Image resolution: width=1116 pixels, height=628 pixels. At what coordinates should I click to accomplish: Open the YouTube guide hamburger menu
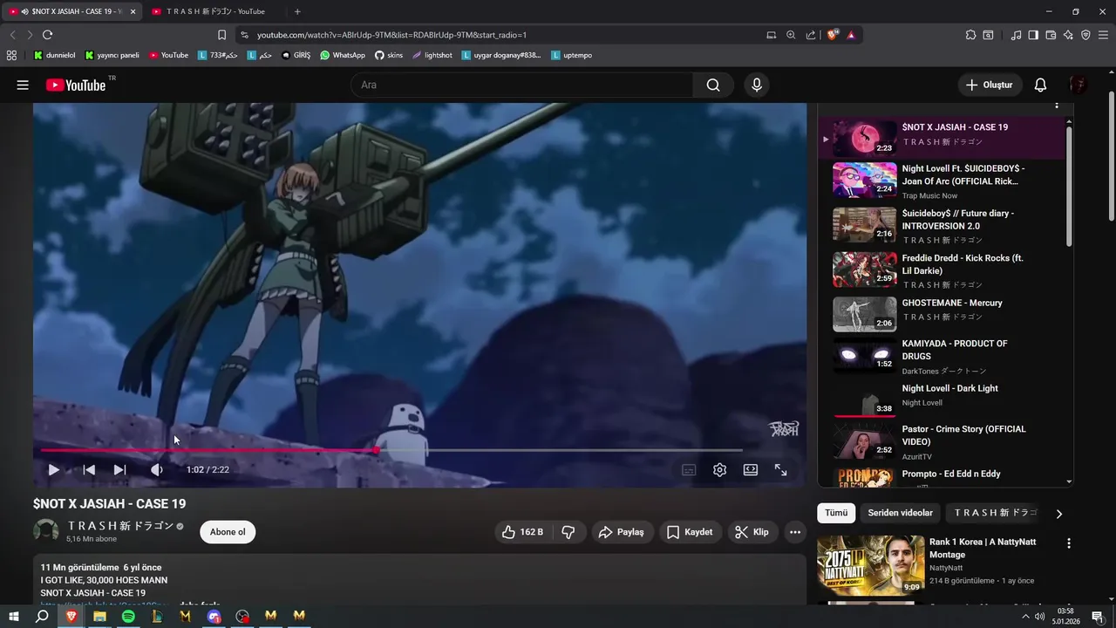(23, 85)
